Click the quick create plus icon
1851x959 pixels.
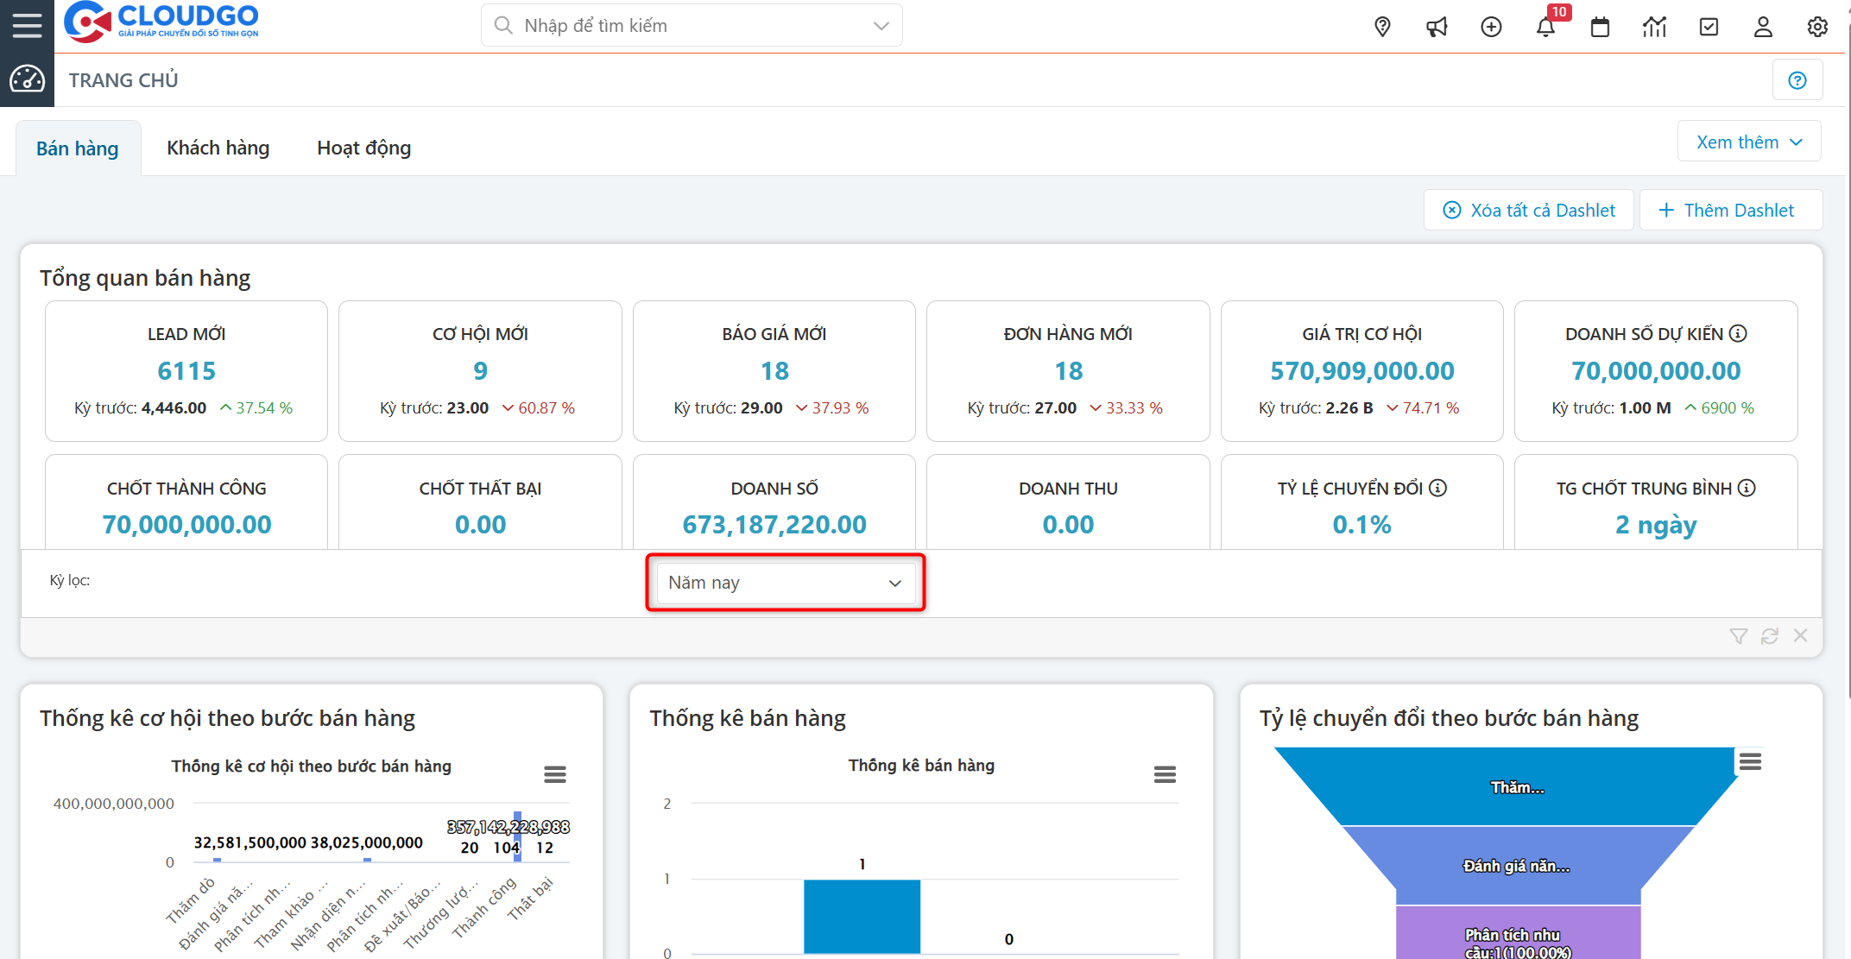(x=1491, y=27)
